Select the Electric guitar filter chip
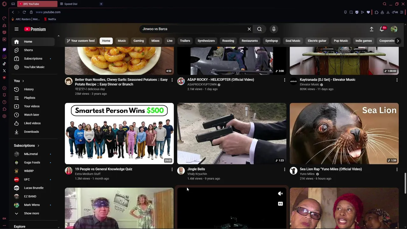407x229 pixels. 317,41
